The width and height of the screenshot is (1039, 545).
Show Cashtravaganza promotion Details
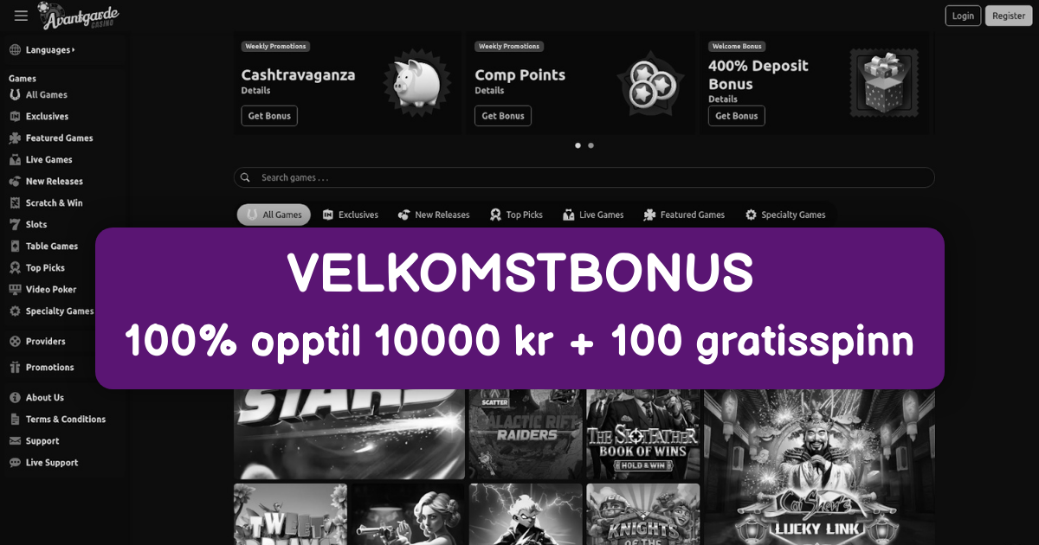[x=255, y=90]
